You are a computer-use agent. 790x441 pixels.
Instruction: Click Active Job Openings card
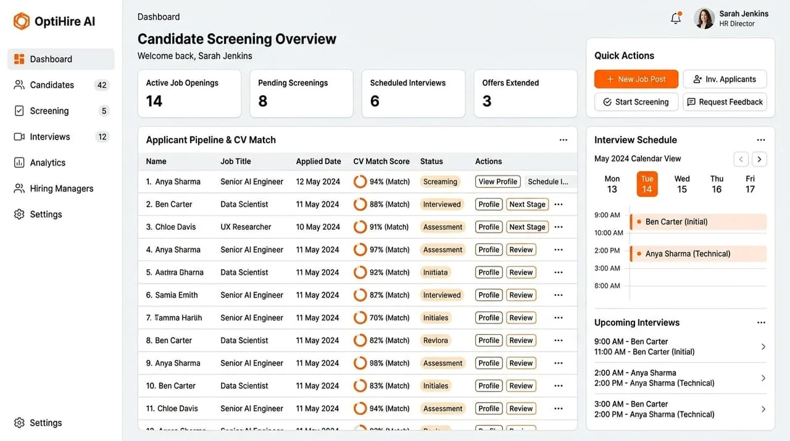(x=189, y=93)
